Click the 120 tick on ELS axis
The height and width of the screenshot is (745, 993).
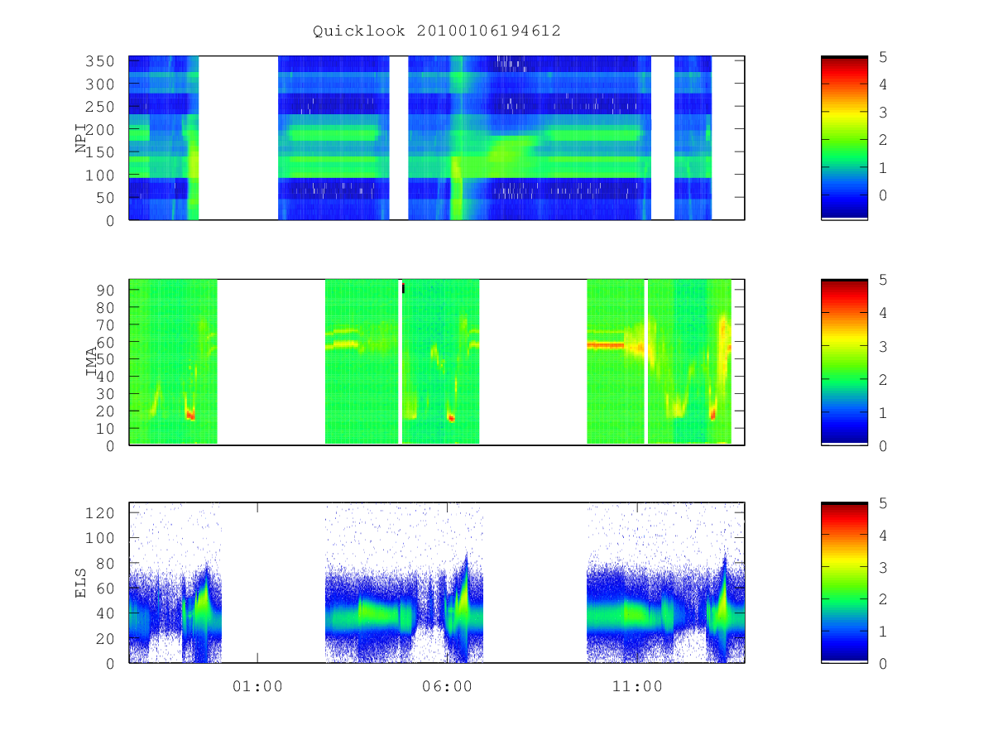click(x=102, y=513)
